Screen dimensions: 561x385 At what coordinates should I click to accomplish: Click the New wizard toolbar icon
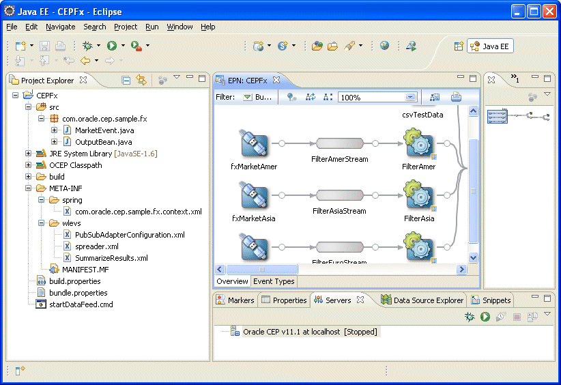pos(20,46)
